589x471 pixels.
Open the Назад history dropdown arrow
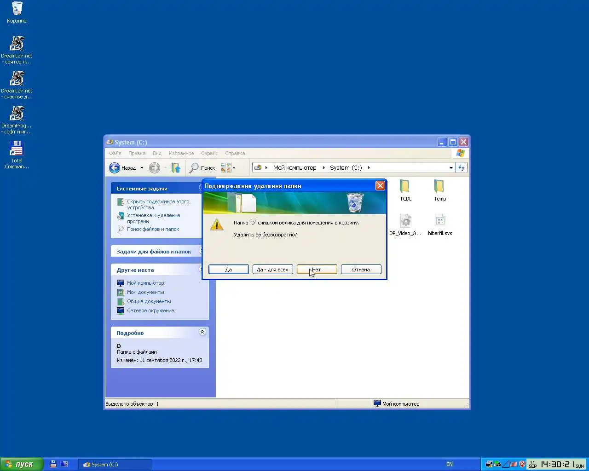[x=142, y=168]
